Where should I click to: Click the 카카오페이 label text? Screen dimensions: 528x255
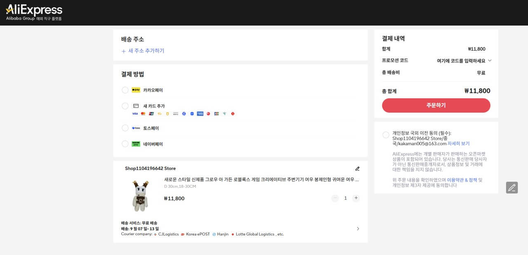pos(153,90)
